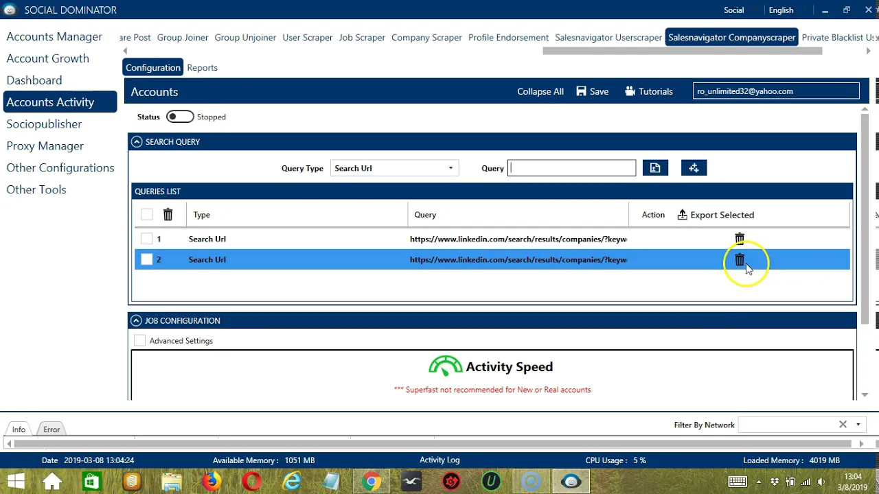Open Other Tools in the sidebar

pyautogui.click(x=36, y=190)
